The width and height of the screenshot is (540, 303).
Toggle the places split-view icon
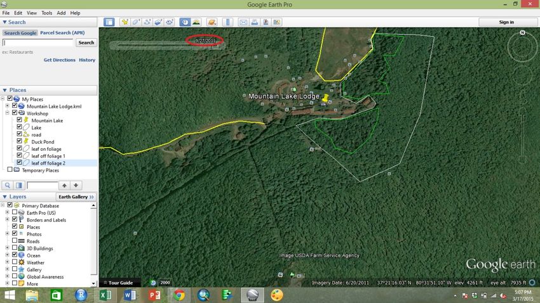(18, 186)
